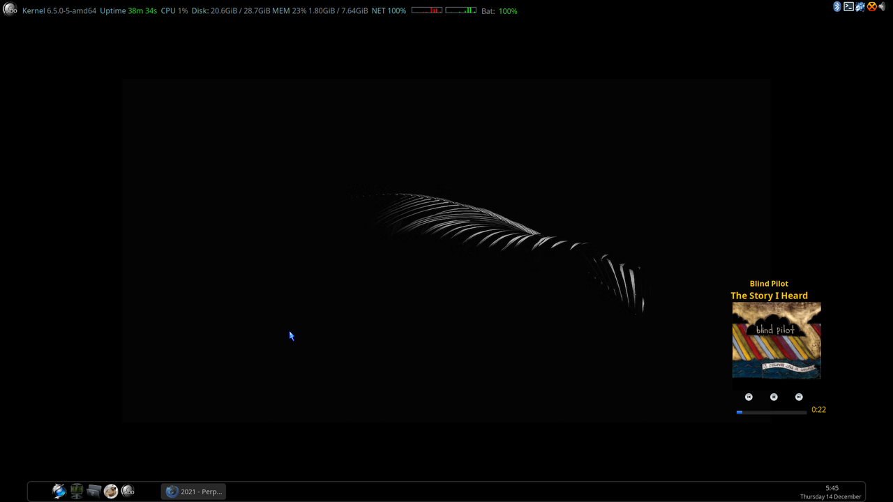Click the Disk 20.6GiB / 28.7GiB readout
The height and width of the screenshot is (502, 893).
(x=231, y=11)
